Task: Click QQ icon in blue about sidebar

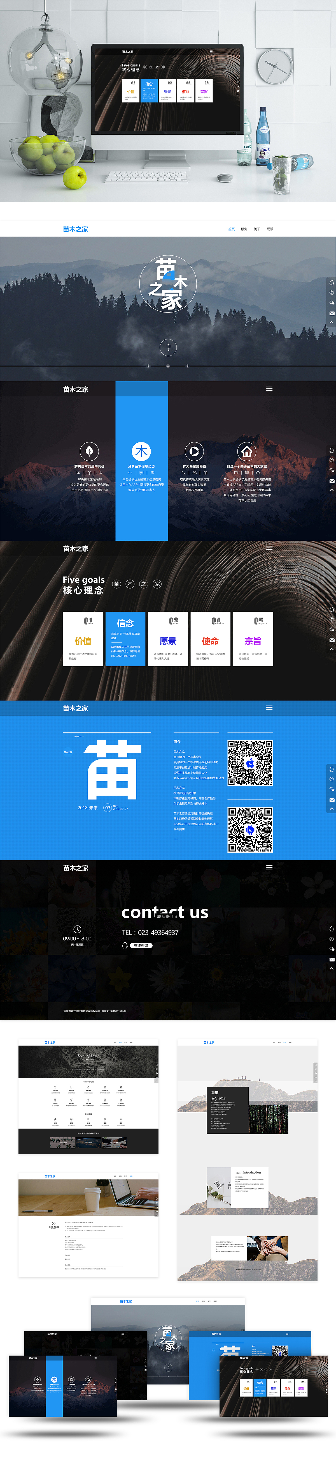Action: [x=332, y=770]
